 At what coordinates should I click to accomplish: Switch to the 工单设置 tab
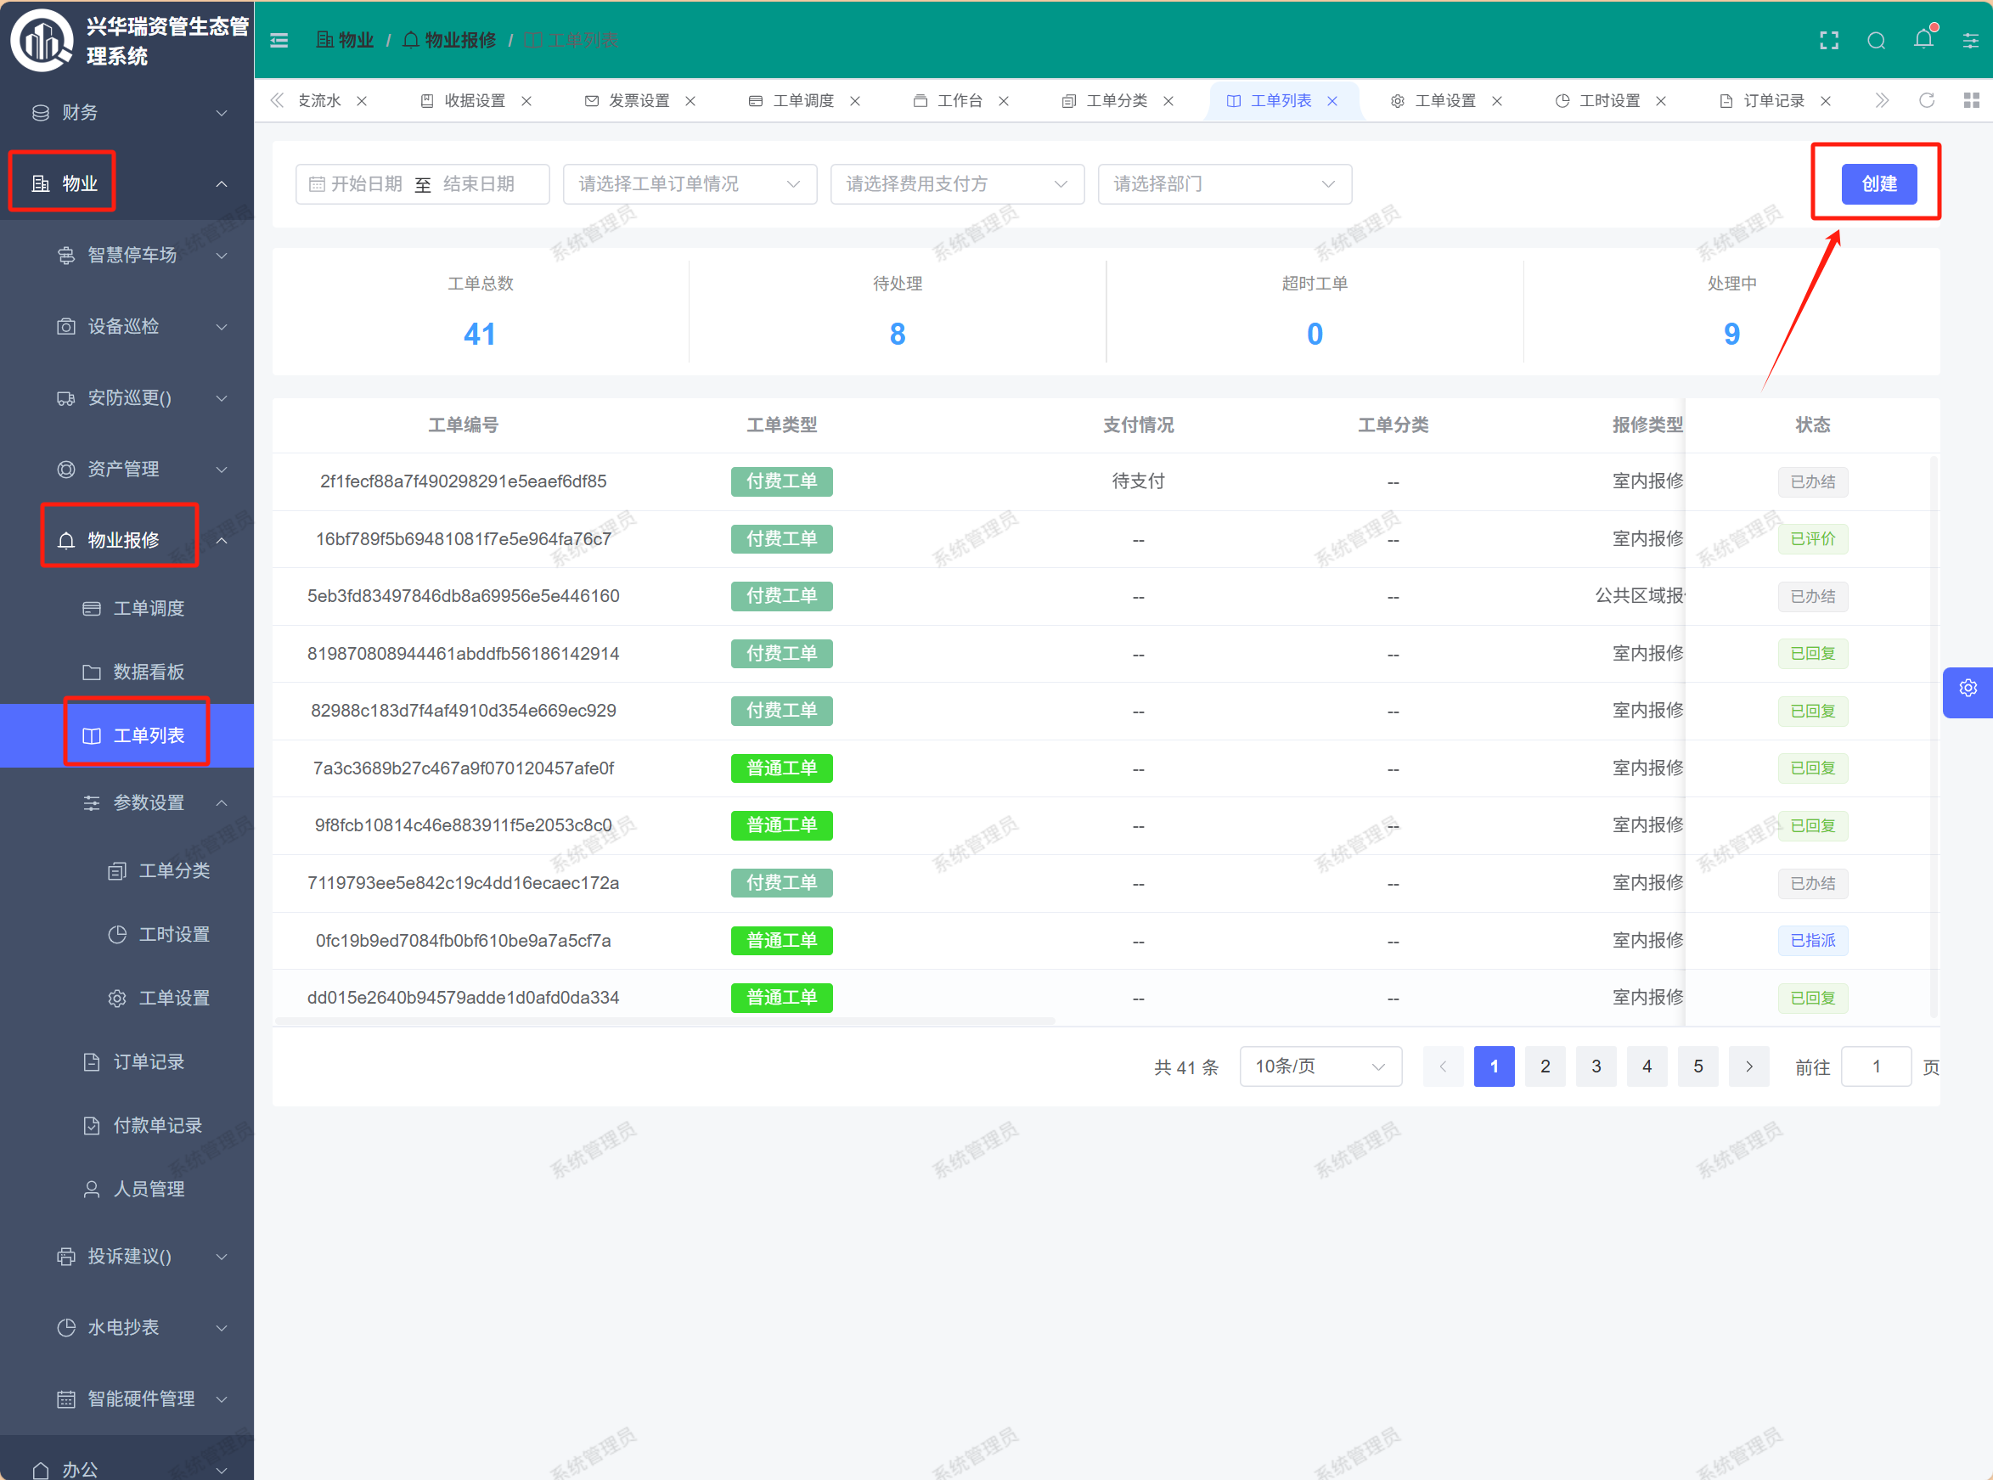1444,101
